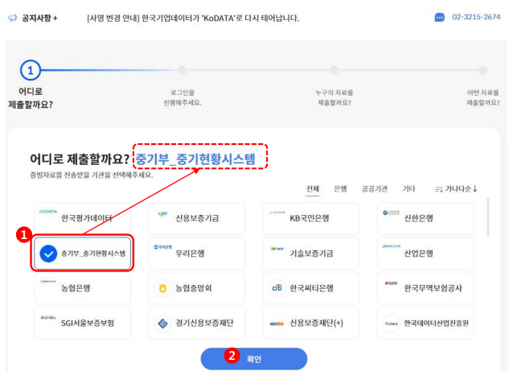513x392 pixels.
Task: Click the 로그인을 진행해주세요 progress step dot
Action: 183,70
